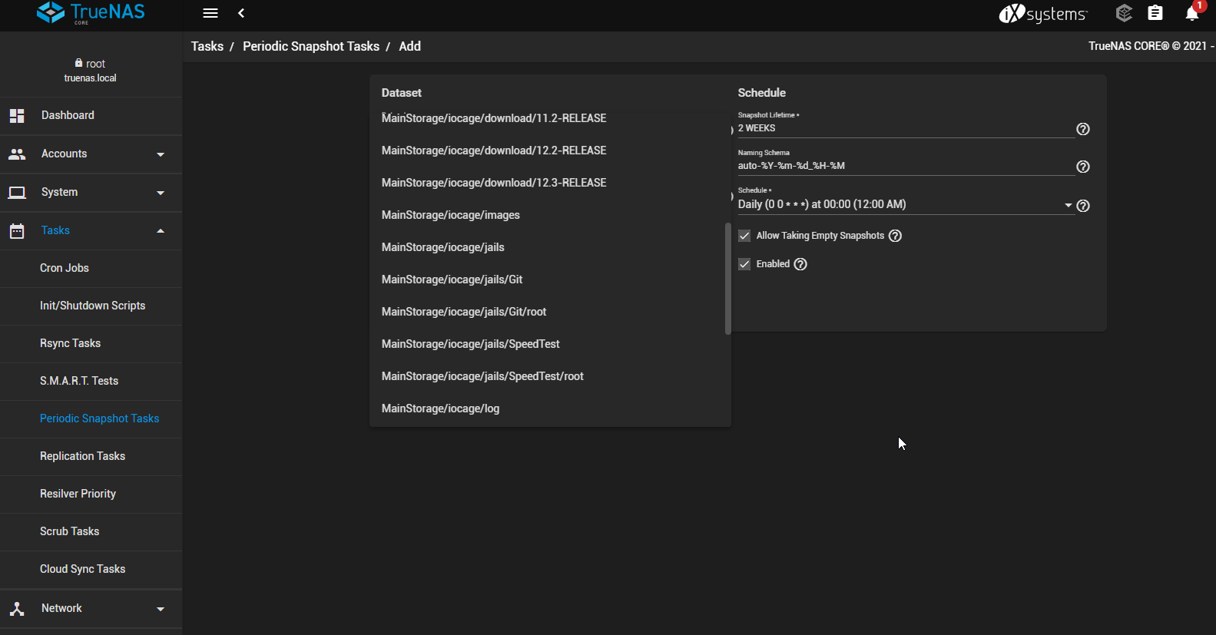Show help for Naming Schema
Viewport: 1216px width, 635px height.
tap(1083, 167)
